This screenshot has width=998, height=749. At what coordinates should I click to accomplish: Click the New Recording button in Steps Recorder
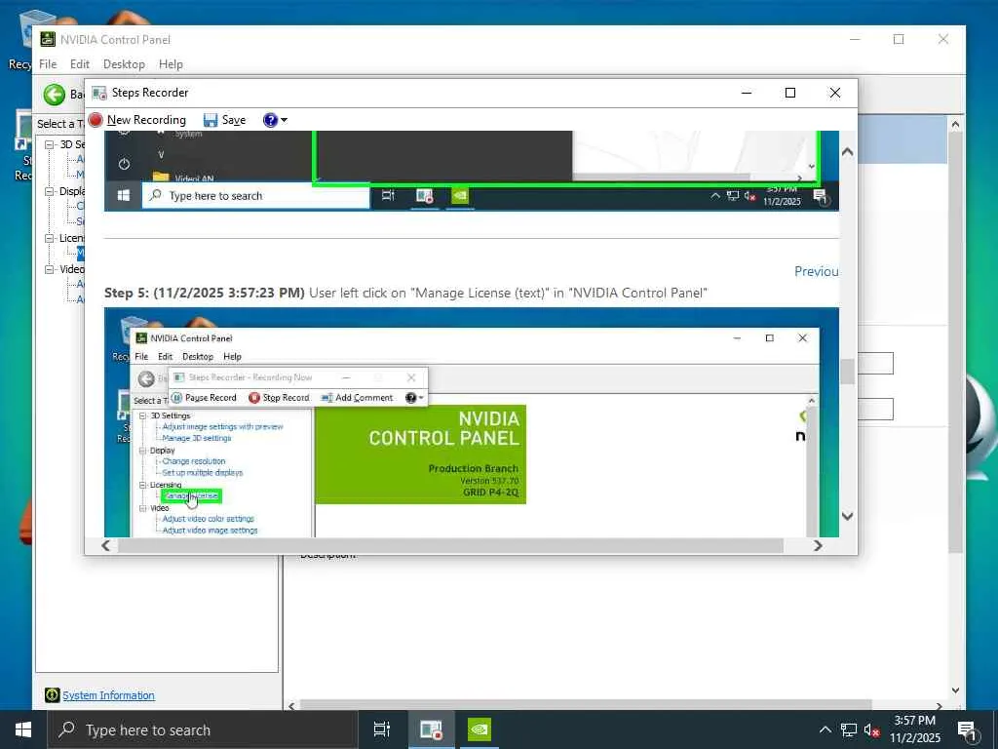click(x=137, y=120)
